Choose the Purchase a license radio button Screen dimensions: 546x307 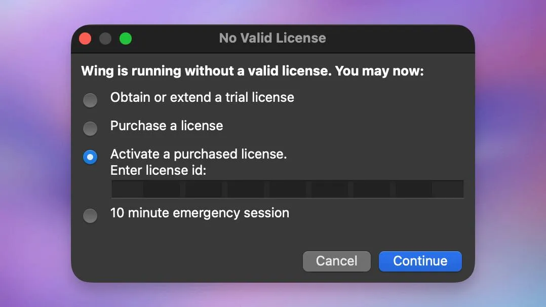pyautogui.click(x=90, y=129)
